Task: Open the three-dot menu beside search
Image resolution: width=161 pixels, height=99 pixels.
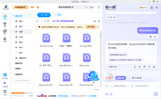Action: tap(99, 7)
